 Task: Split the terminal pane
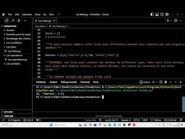click(x=161, y=82)
